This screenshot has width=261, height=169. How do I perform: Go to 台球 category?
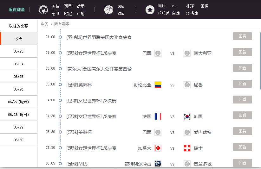176,13
